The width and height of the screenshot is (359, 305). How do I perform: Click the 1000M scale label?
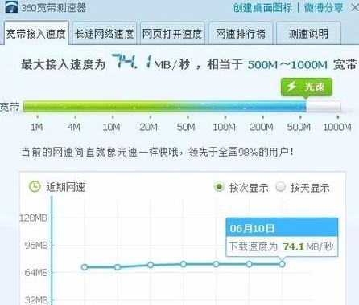pos(336,127)
